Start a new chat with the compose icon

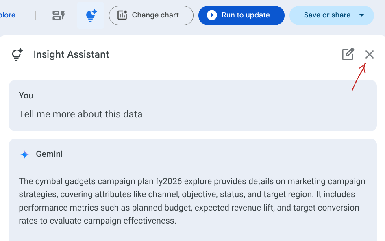pyautogui.click(x=348, y=54)
